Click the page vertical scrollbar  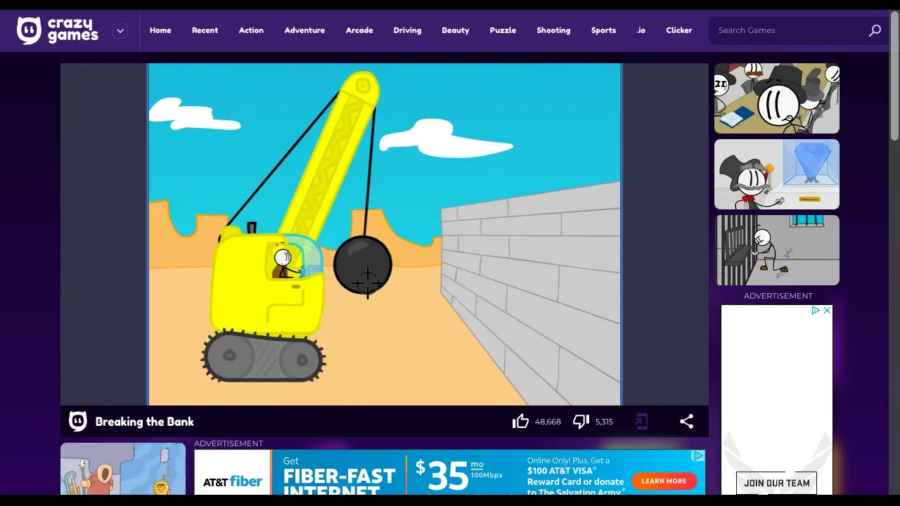[x=894, y=77]
